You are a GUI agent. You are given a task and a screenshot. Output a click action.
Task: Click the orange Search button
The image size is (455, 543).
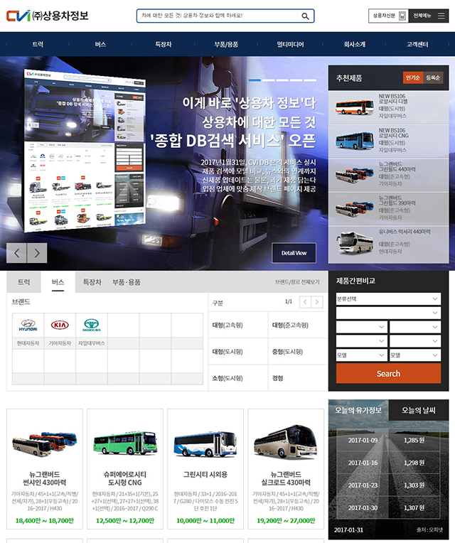click(x=388, y=373)
